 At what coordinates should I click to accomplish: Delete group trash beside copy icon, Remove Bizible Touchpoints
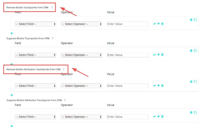coord(191,20)
